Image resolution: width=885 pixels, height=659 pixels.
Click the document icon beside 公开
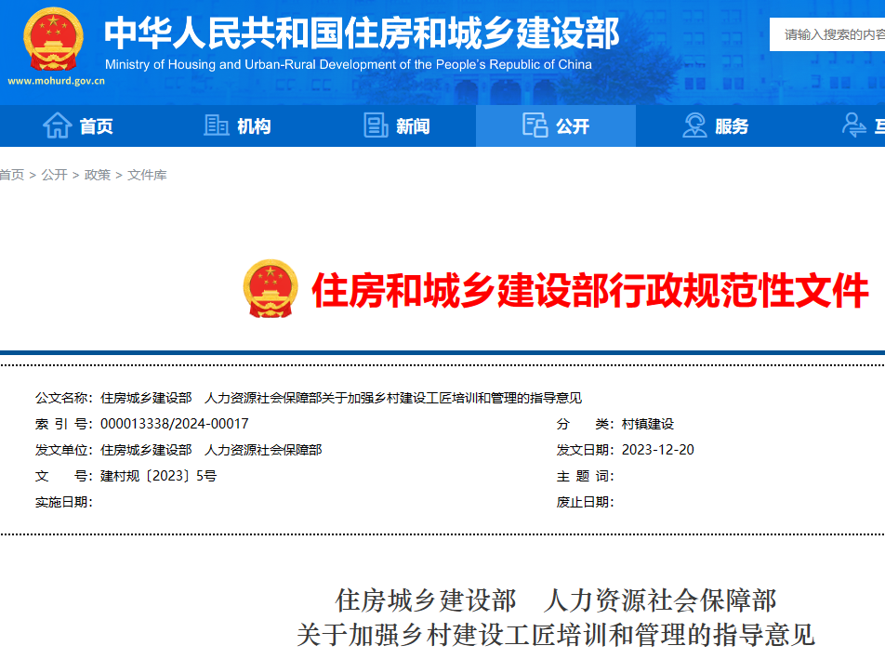point(535,125)
